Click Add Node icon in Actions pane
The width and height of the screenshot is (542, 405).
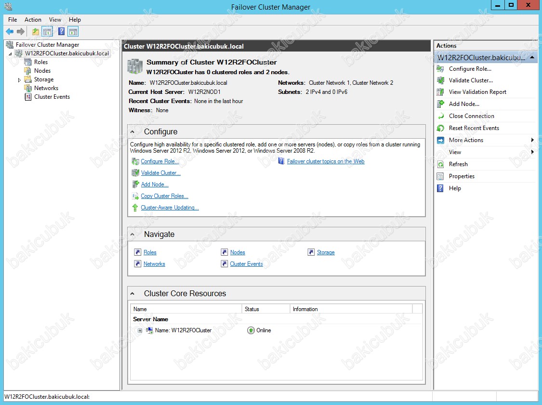point(440,104)
